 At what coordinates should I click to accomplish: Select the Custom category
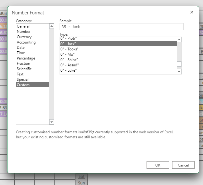33,85
